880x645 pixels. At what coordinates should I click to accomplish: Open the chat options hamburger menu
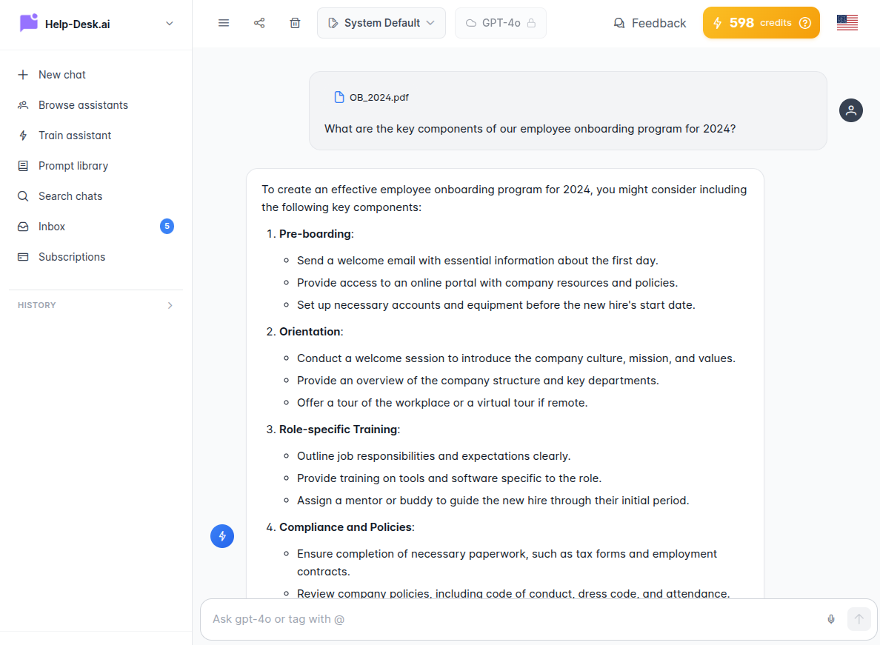click(x=224, y=23)
